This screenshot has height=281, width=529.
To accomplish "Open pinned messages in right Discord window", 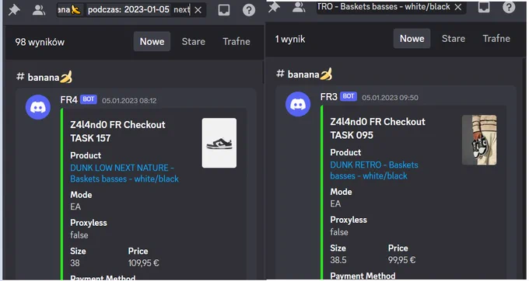I will [274, 7].
